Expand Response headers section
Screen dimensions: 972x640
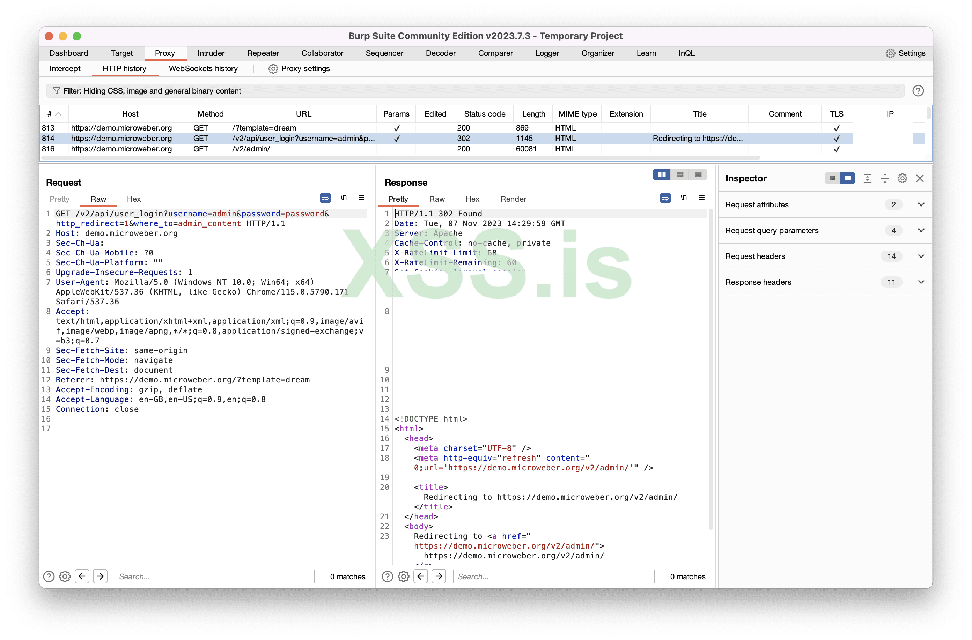point(921,282)
